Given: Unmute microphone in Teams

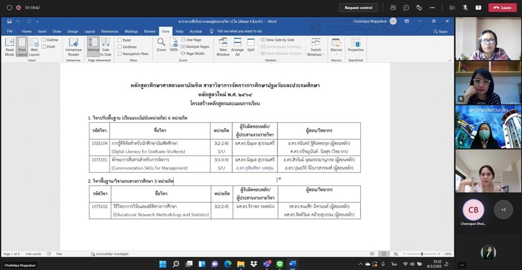Looking at the screenshot, I should 465,8.
